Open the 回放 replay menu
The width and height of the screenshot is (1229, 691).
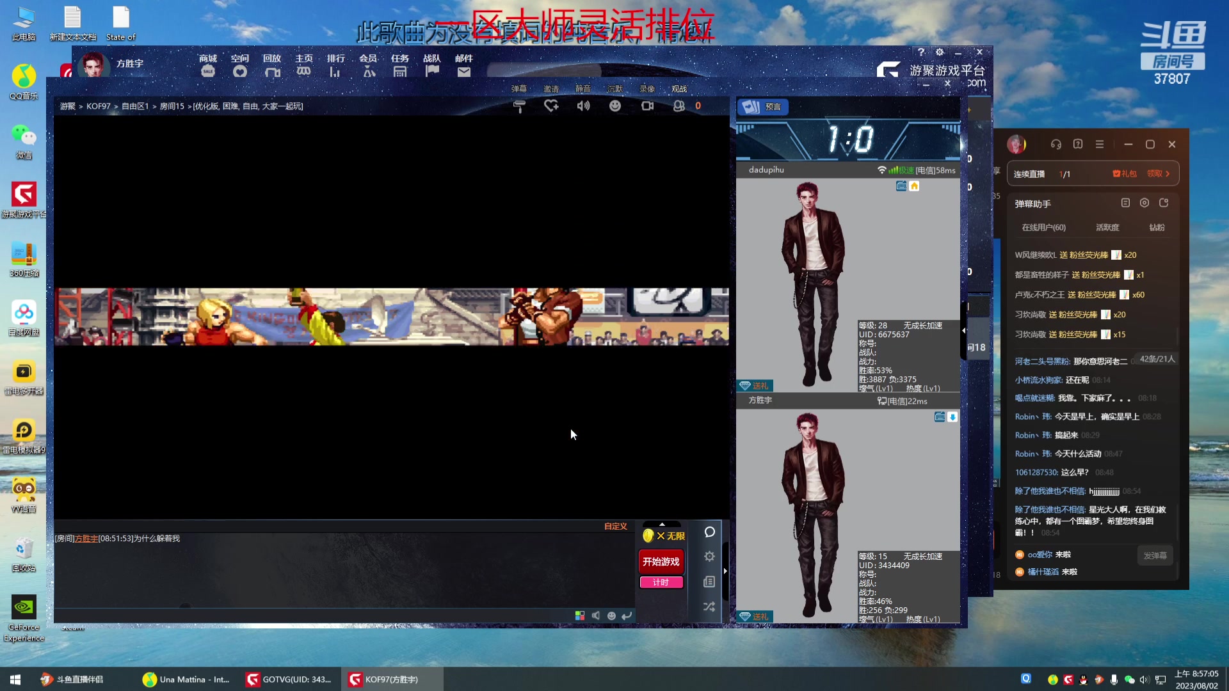272,65
